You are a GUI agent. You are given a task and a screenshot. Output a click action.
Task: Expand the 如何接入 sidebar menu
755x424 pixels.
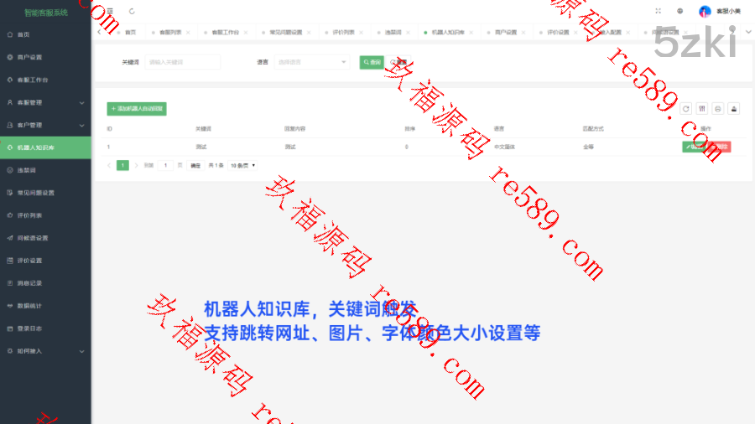(45, 350)
